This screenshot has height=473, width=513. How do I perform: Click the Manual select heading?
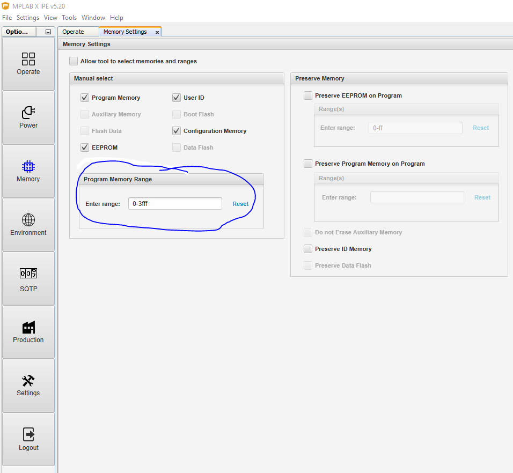coord(93,78)
